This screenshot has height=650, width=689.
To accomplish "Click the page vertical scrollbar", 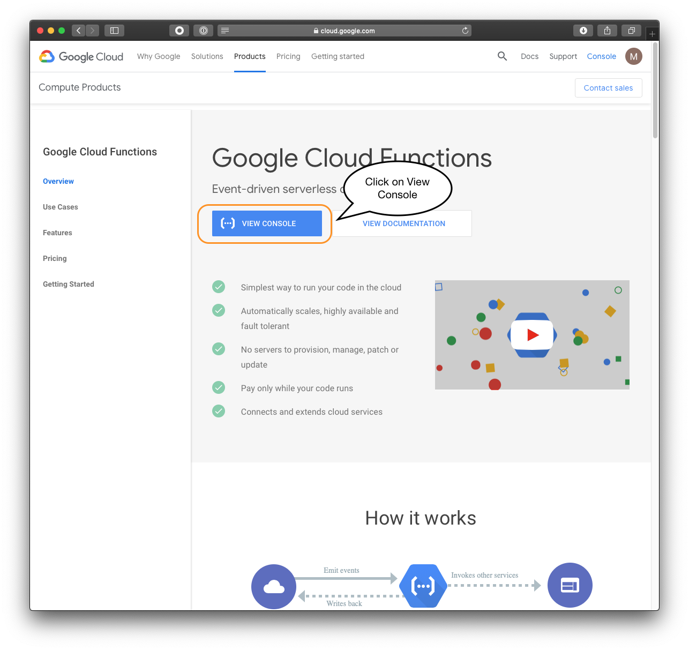I will (655, 91).
